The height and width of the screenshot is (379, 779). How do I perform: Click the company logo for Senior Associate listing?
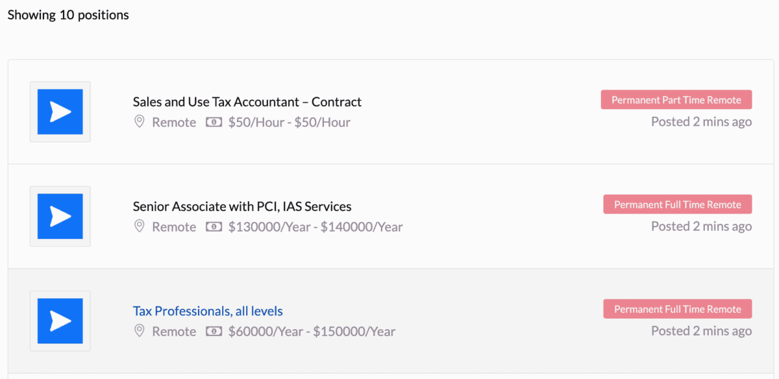pos(60,216)
